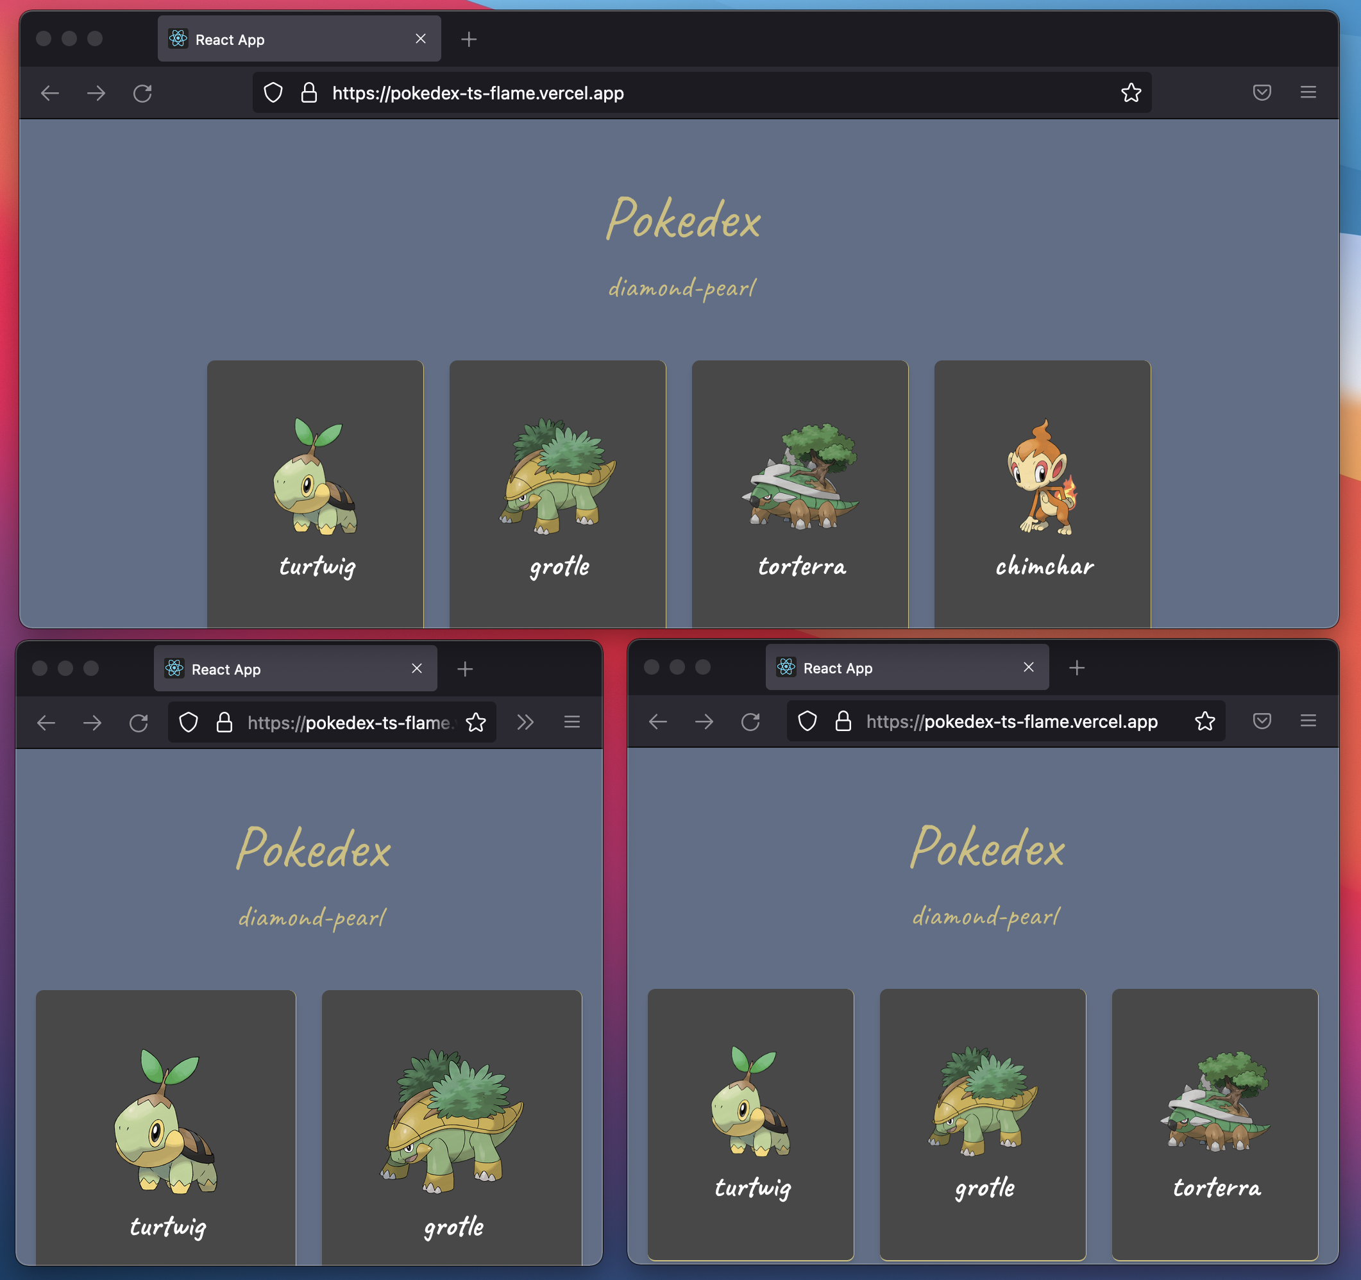Open the tracking protection shield in the top window
This screenshot has height=1280, width=1361.
click(x=273, y=93)
